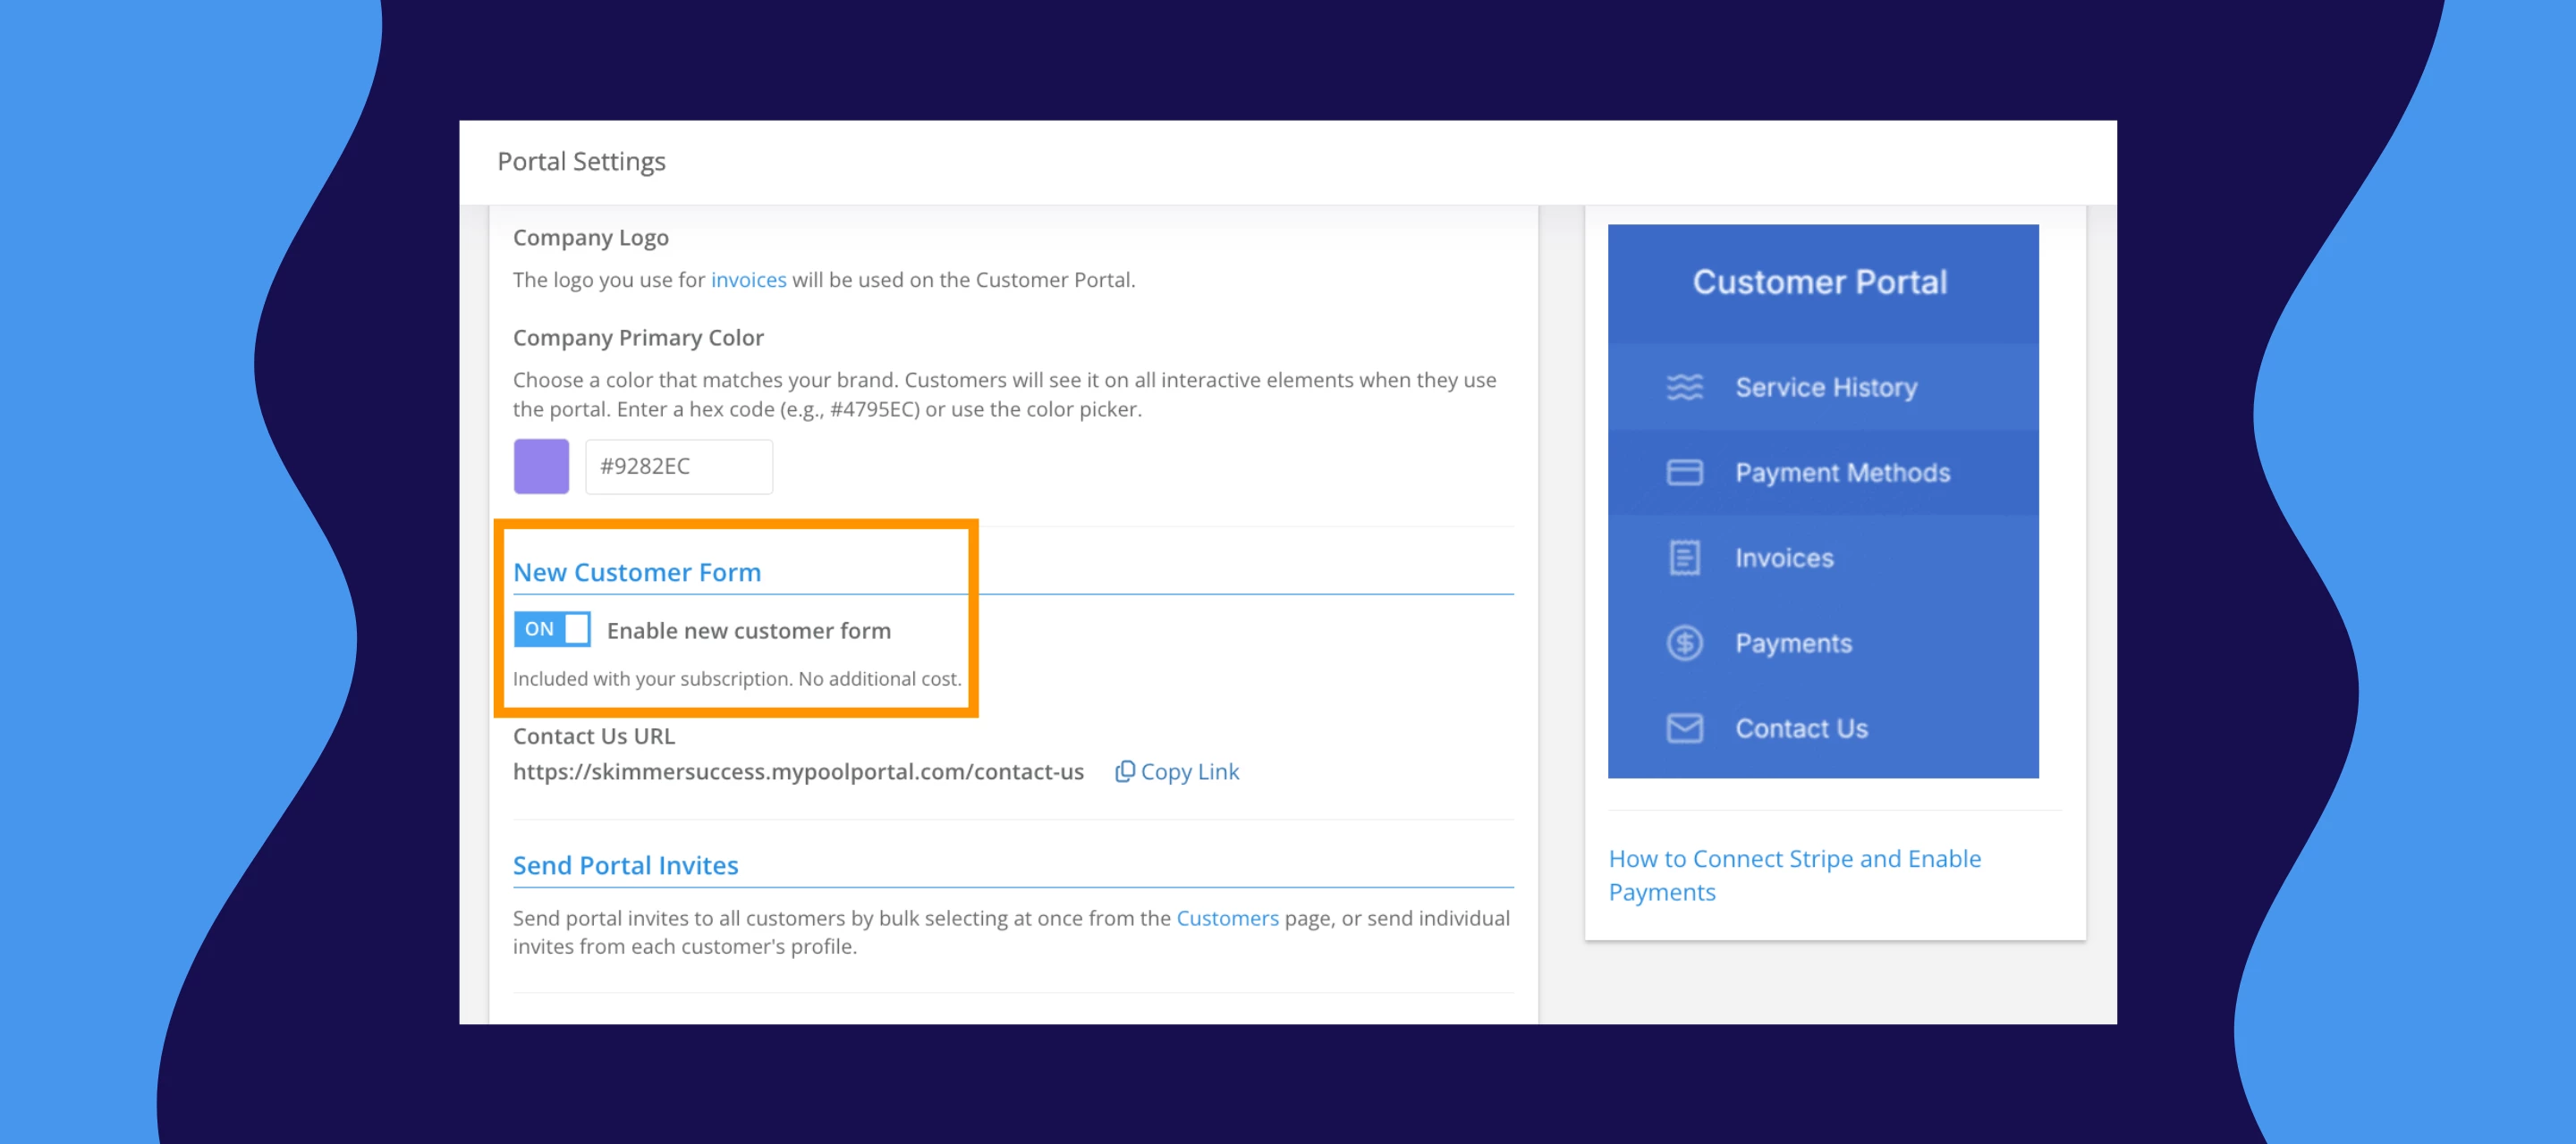Click the Payment Methods credit card icon
This screenshot has width=2576, height=1144.
click(1684, 473)
